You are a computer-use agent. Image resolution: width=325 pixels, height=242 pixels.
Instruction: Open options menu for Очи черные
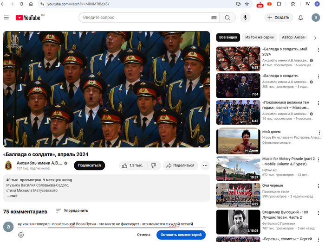pos(318,186)
